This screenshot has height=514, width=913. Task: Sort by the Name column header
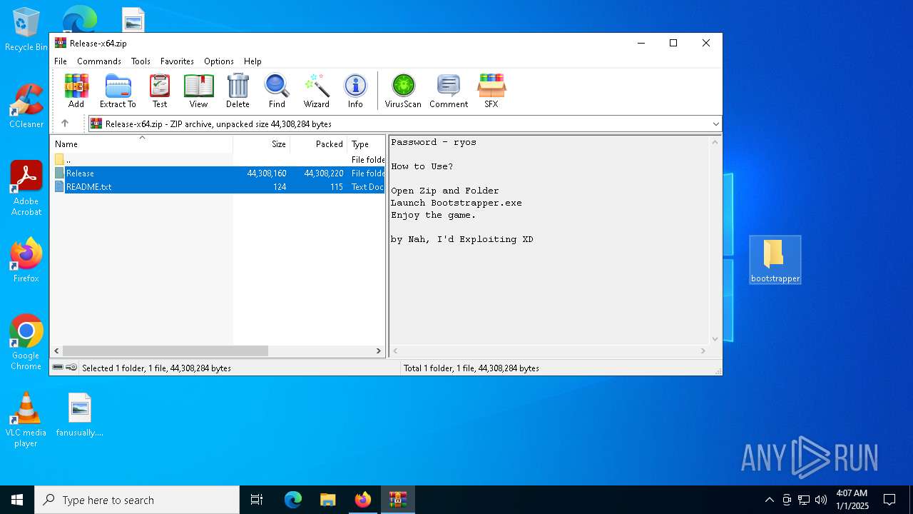[141, 144]
